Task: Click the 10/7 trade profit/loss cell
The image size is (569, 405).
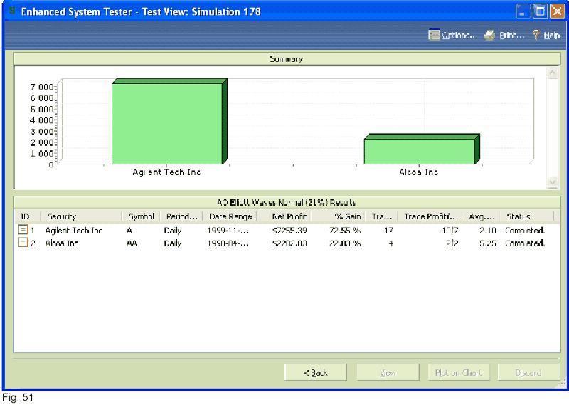Action: pos(450,231)
